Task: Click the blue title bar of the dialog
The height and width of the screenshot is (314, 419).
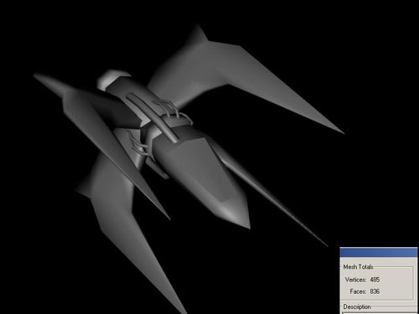Action: coord(379,252)
